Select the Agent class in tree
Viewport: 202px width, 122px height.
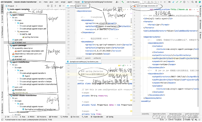click(26, 76)
